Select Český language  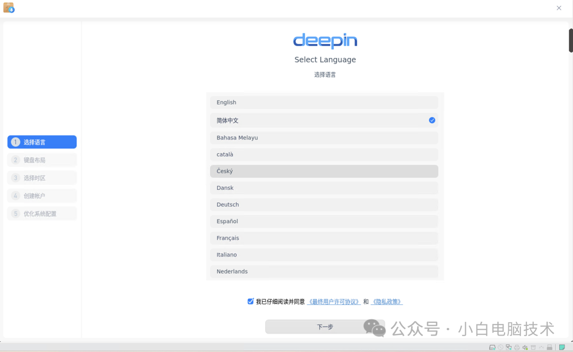point(324,171)
